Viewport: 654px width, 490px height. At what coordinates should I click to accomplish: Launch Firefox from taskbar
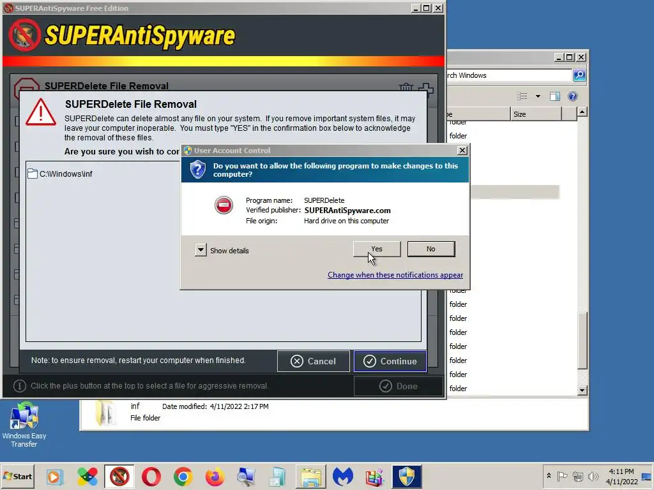pyautogui.click(x=215, y=477)
